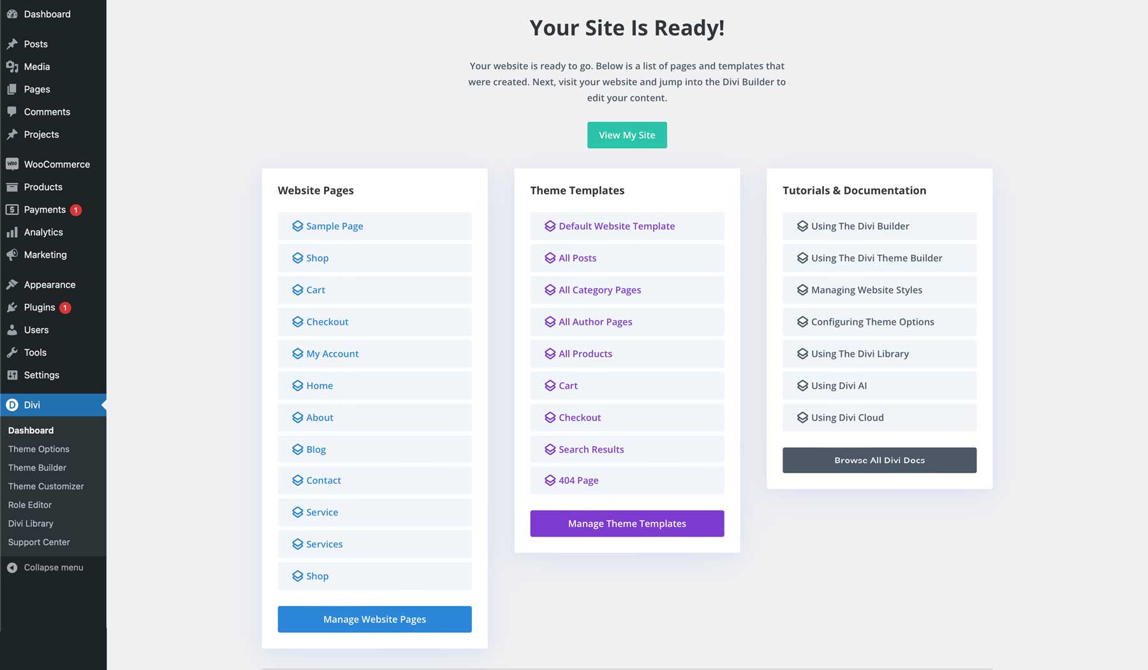
Task: Click the Comments speech-bubble icon
Action: (x=11, y=112)
